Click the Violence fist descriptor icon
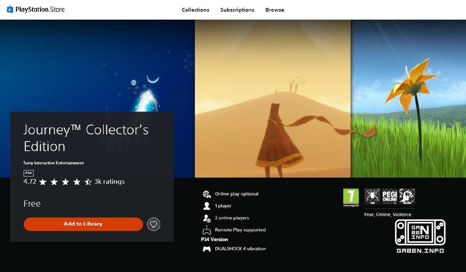Screen dimensions: 466x272 click(407, 196)
